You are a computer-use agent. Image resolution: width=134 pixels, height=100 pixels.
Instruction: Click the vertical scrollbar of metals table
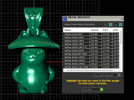(x=121, y=38)
